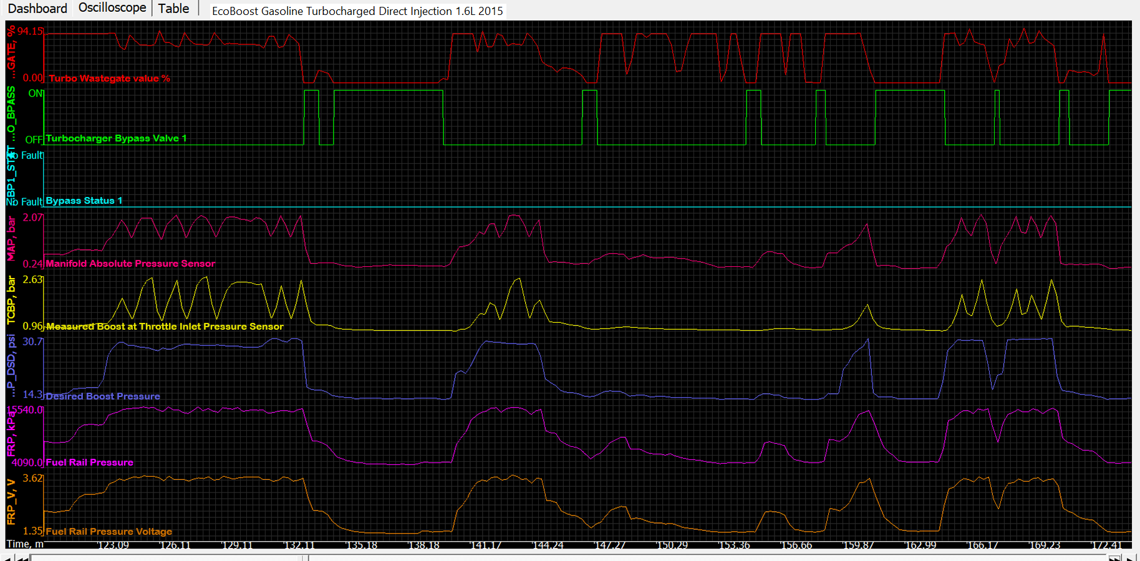Screen dimensions: 1140x561
Task: Select the Turbo Wastegate value % channel label
Action: point(109,79)
